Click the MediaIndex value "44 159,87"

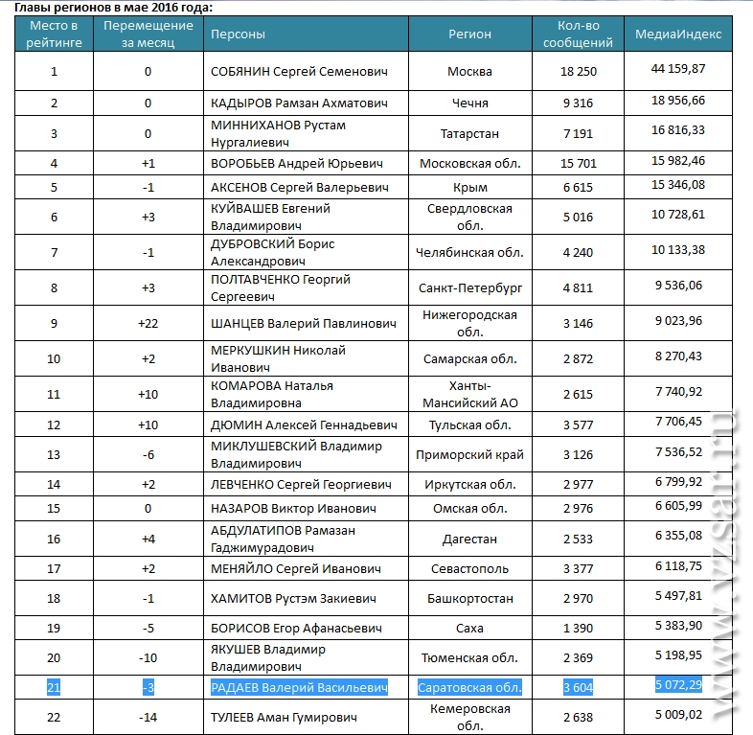(678, 69)
